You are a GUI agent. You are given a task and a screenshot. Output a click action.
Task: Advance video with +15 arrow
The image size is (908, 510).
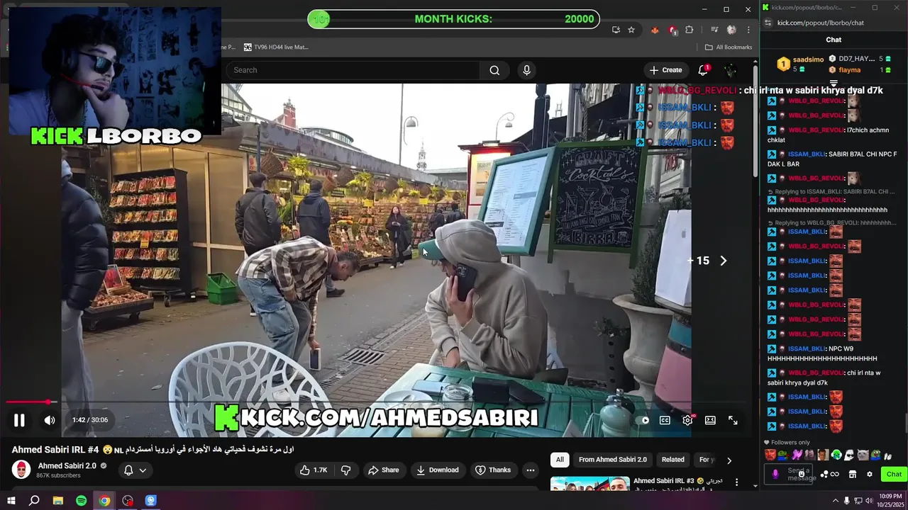pyautogui.click(x=723, y=261)
